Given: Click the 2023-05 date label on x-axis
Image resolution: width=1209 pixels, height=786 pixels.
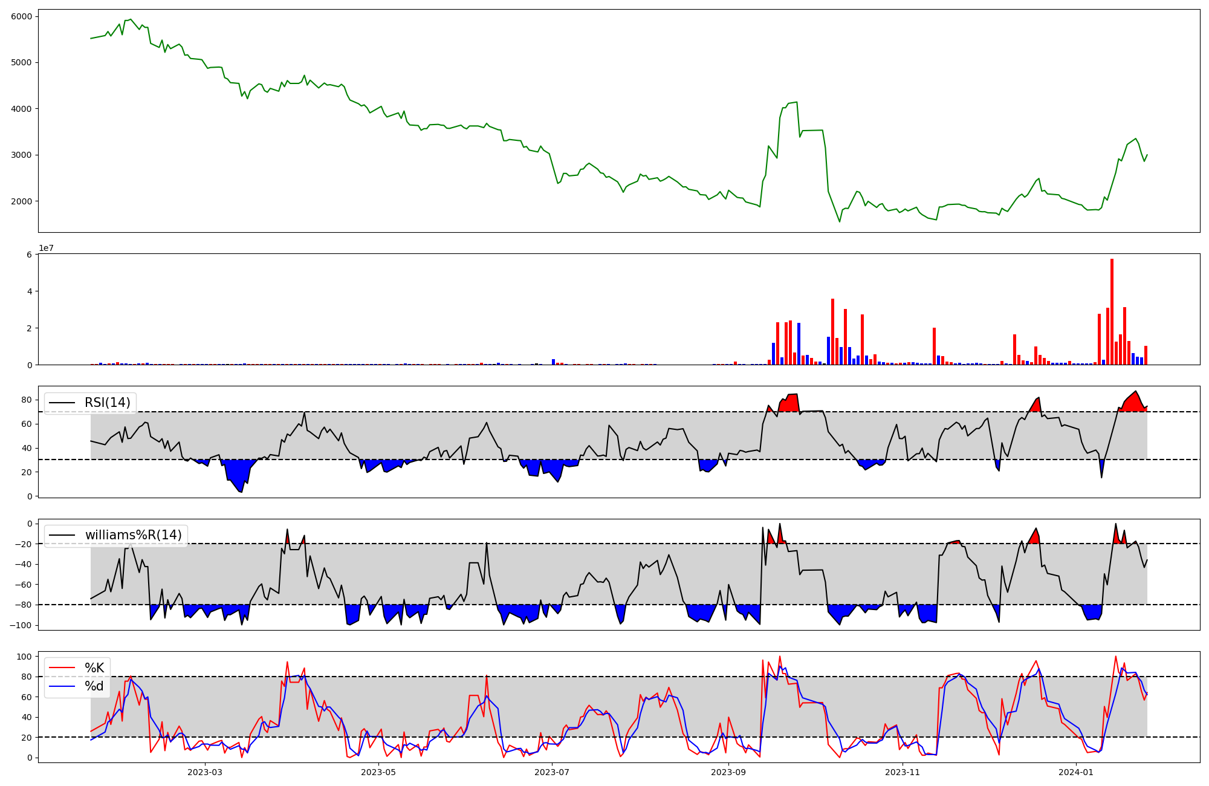Looking at the screenshot, I should [378, 772].
